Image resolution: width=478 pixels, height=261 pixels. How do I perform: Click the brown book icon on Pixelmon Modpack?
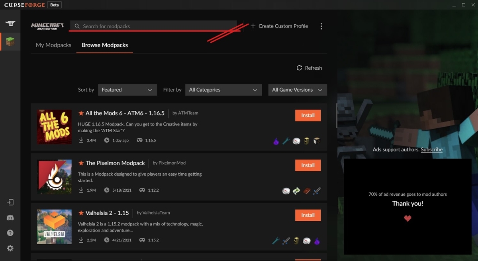click(x=307, y=191)
